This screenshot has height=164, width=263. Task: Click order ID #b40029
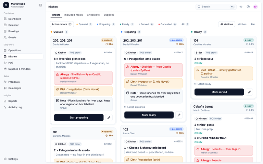249,53
